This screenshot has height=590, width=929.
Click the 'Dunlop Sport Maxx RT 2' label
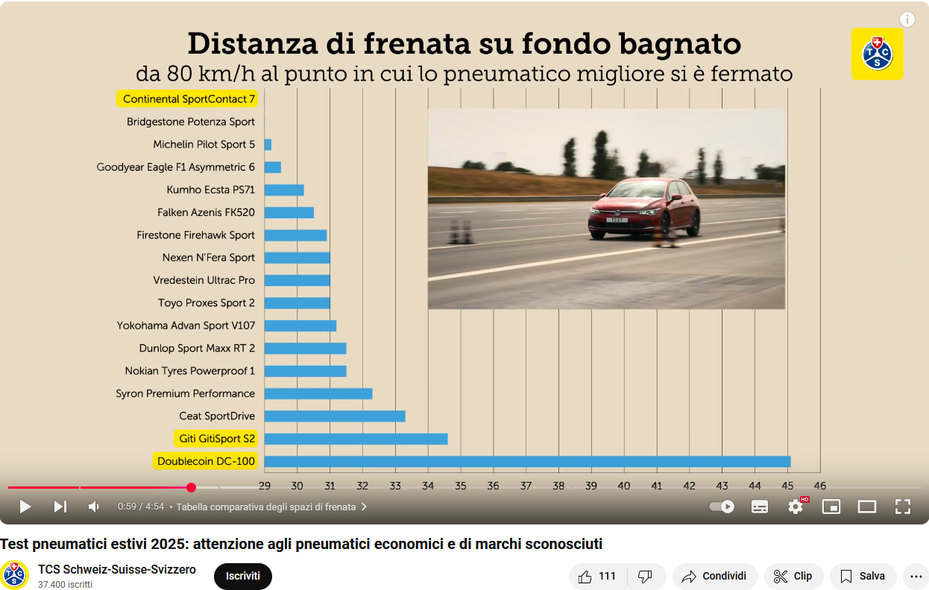point(198,348)
